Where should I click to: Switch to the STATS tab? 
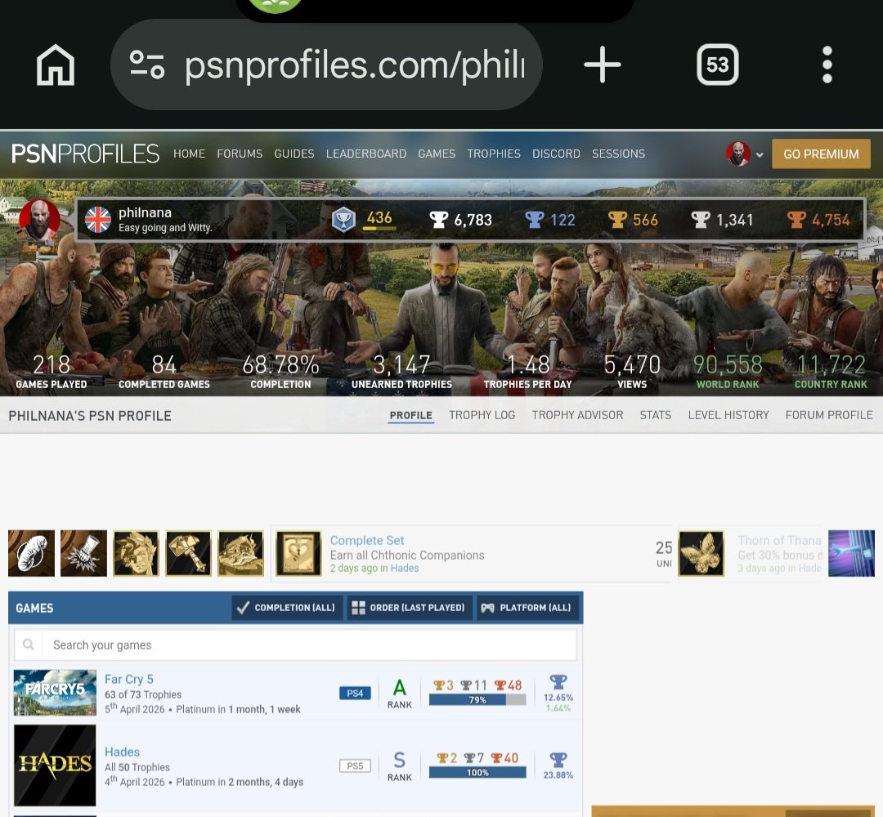click(656, 415)
